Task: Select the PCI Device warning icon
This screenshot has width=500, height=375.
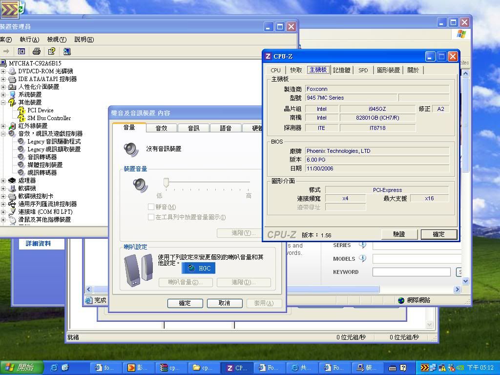Action: click(x=21, y=110)
